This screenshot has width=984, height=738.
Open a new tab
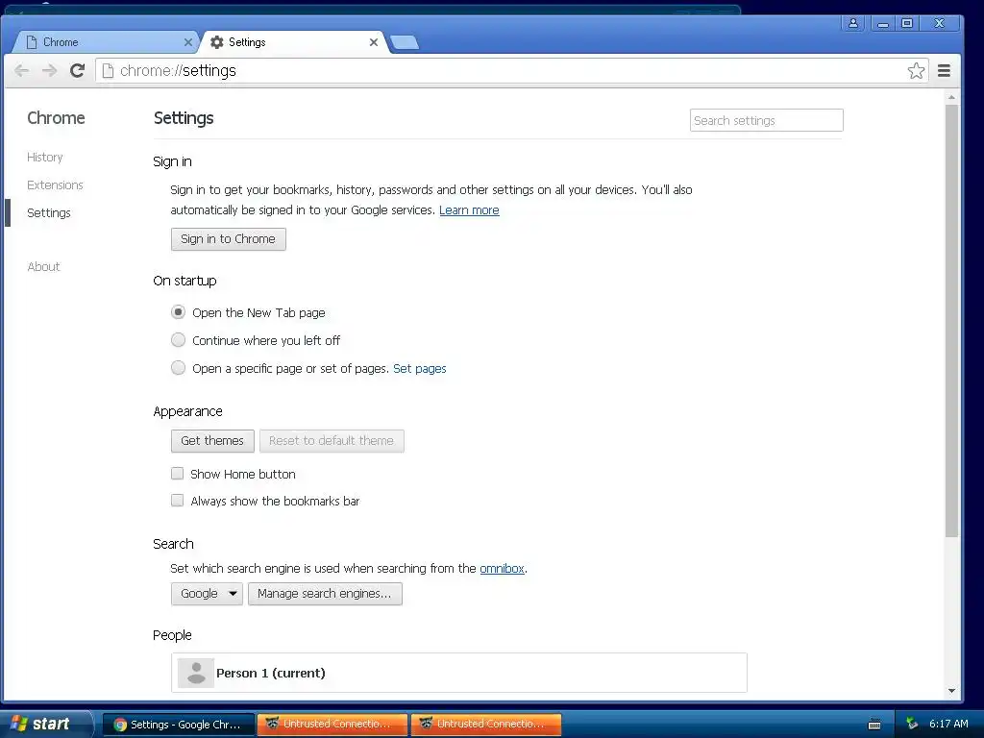tap(405, 42)
